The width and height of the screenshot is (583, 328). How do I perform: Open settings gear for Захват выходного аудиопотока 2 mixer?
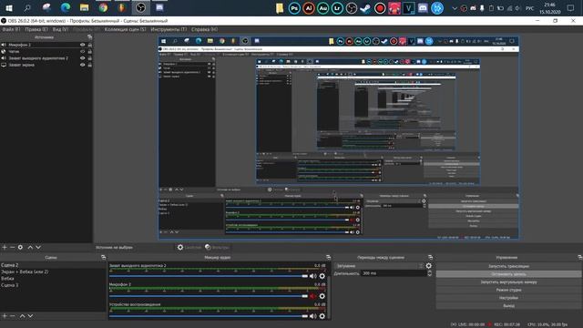(x=322, y=276)
